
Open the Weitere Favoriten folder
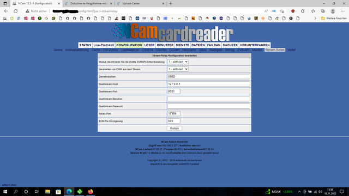click(x=334, y=19)
